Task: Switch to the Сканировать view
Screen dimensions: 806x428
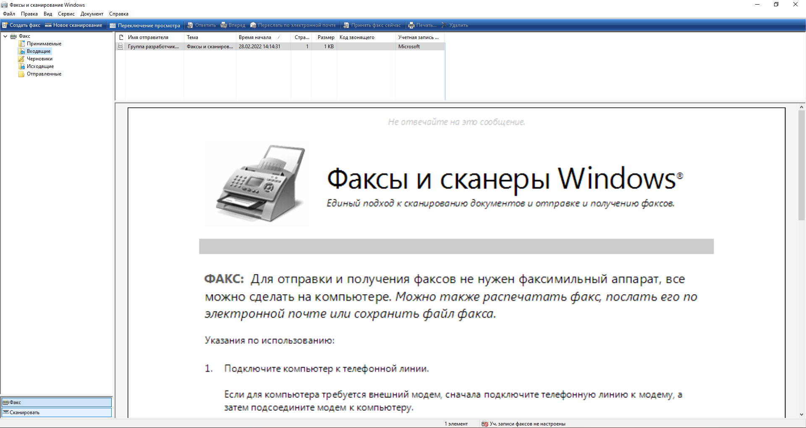Action: (x=57, y=412)
